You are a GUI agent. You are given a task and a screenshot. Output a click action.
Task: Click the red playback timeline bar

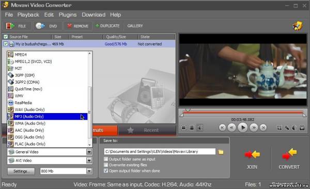pos(243,113)
